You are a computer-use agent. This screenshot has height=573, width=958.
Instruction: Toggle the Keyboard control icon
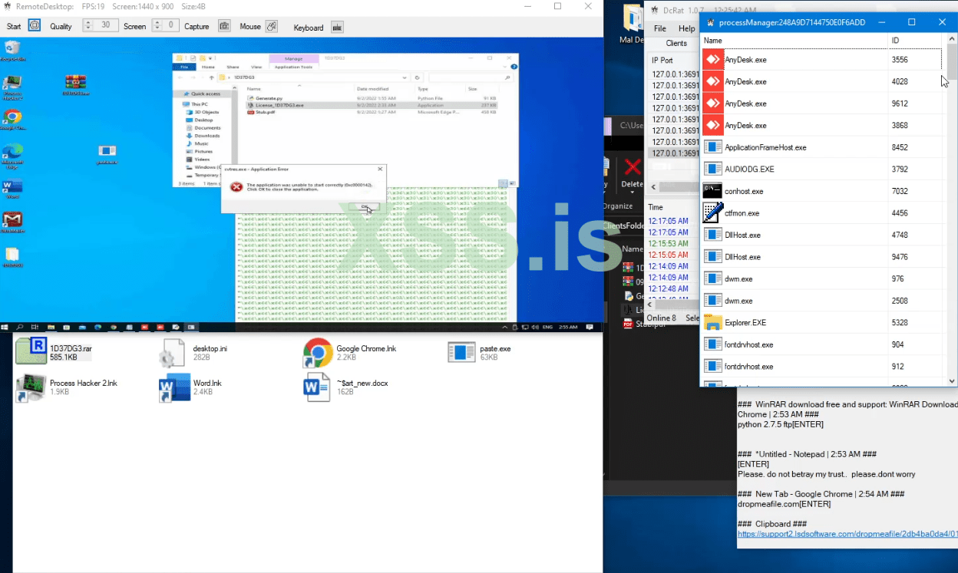point(336,27)
